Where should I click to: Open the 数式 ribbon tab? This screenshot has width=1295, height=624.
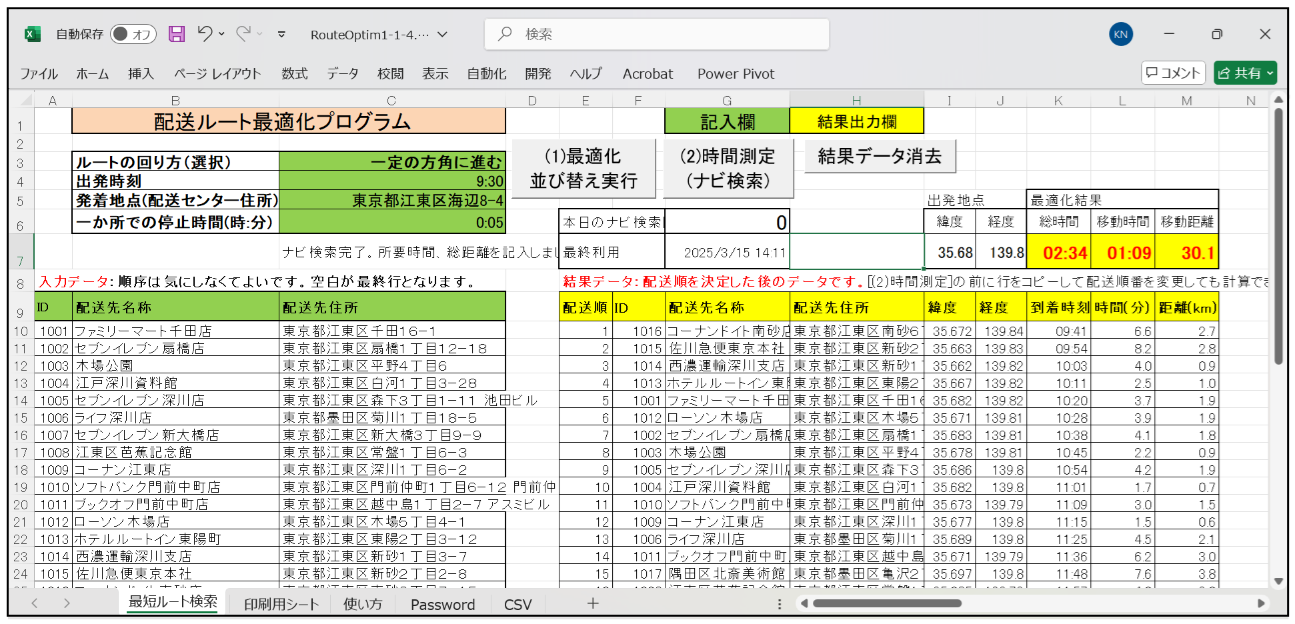pyautogui.click(x=294, y=74)
